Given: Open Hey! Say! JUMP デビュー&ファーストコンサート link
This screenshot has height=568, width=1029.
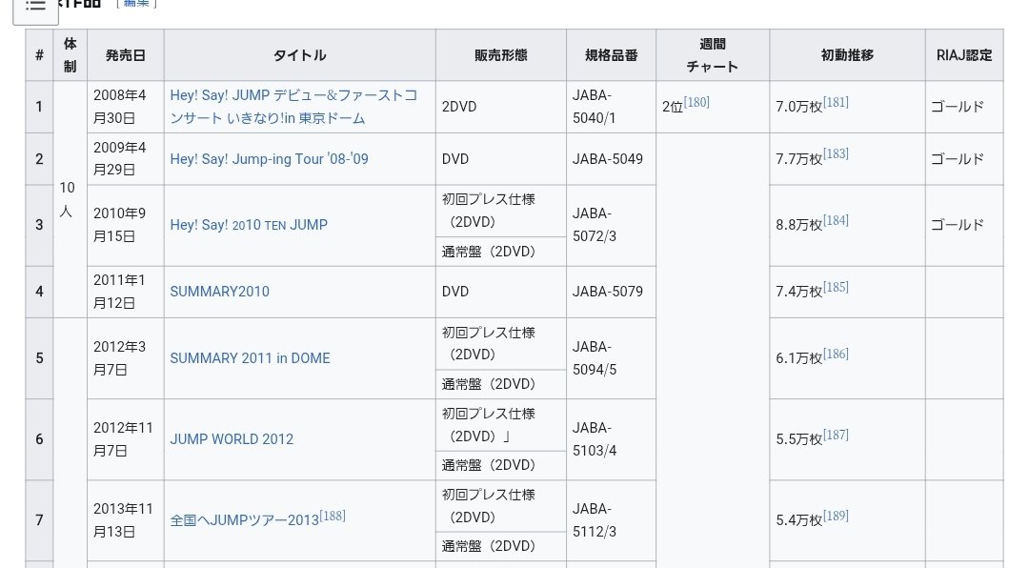Looking at the screenshot, I should [293, 107].
